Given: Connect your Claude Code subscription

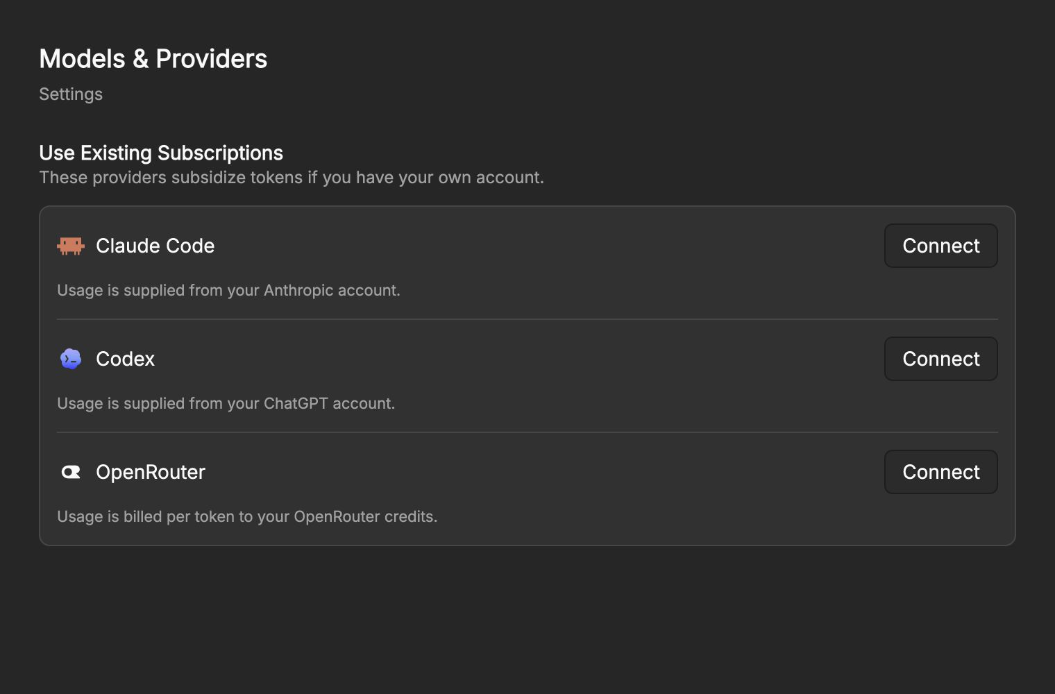Looking at the screenshot, I should tap(940, 246).
